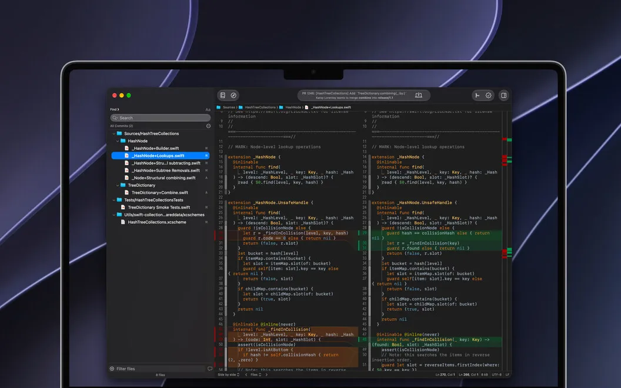This screenshot has width=621, height=388.
Task: Click the circled minus icon beside All Commits
Action: point(208,126)
